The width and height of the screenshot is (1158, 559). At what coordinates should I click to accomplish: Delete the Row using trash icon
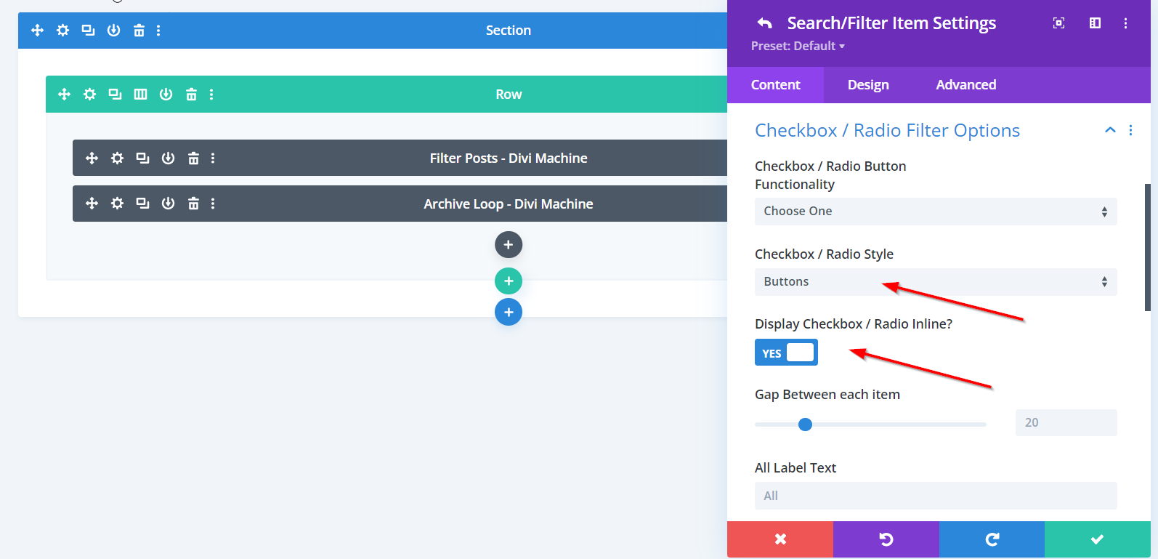tap(191, 94)
